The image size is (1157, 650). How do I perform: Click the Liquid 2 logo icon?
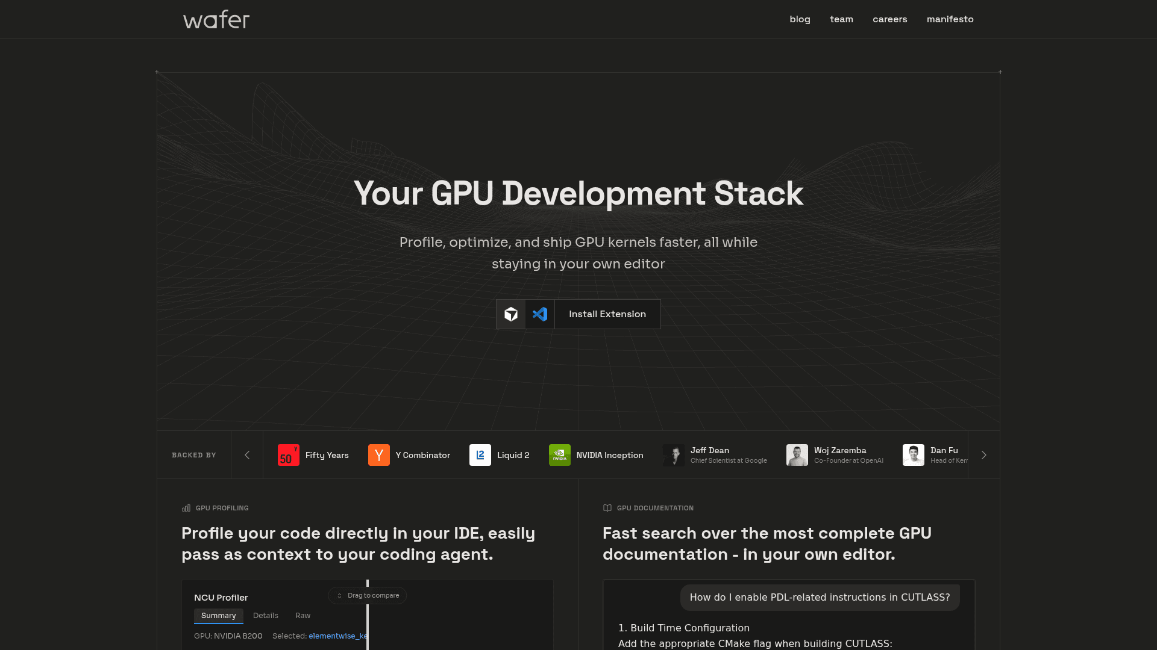coord(480,455)
